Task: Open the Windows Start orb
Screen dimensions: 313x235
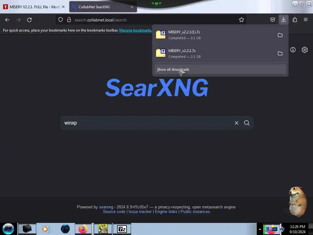Action: [x=8, y=229]
